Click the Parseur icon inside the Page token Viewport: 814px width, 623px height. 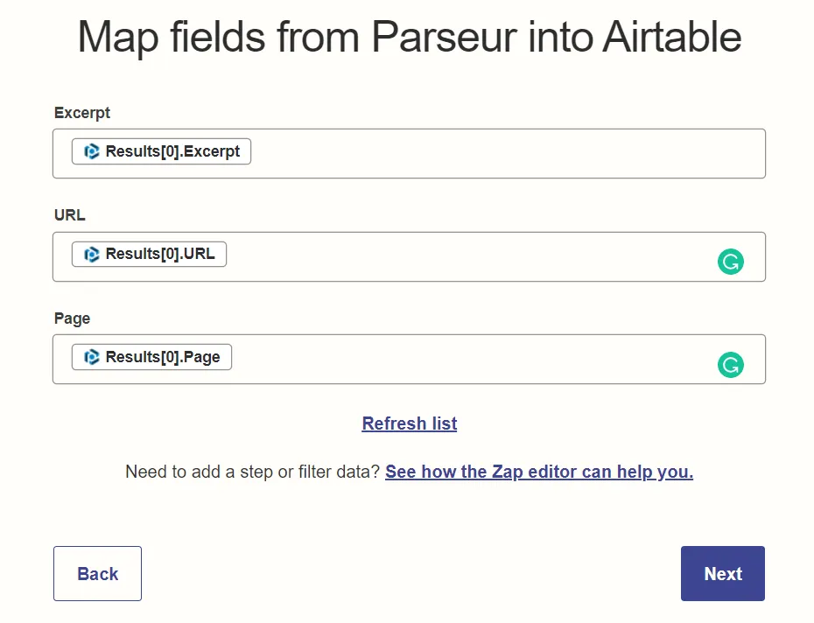click(x=92, y=357)
